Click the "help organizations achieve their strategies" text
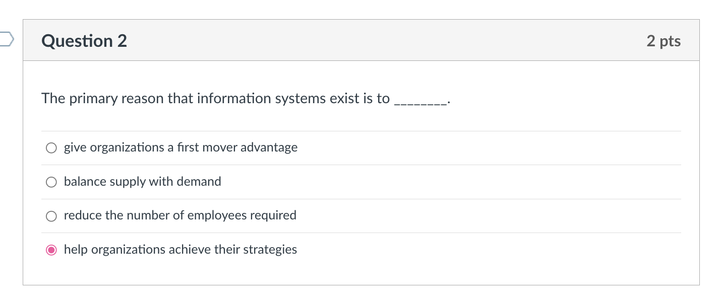719x304 pixels. coord(180,249)
